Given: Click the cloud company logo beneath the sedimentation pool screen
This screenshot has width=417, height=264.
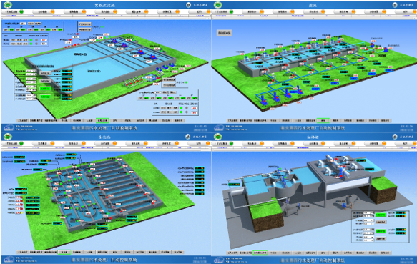Looking at the screenshot, I should (8, 128).
